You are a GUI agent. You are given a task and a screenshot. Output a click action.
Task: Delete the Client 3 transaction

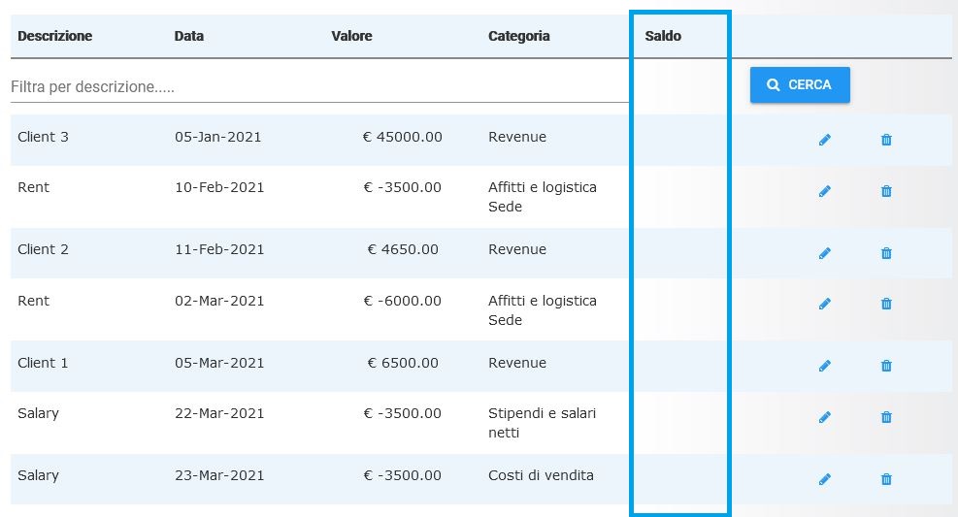tap(886, 140)
